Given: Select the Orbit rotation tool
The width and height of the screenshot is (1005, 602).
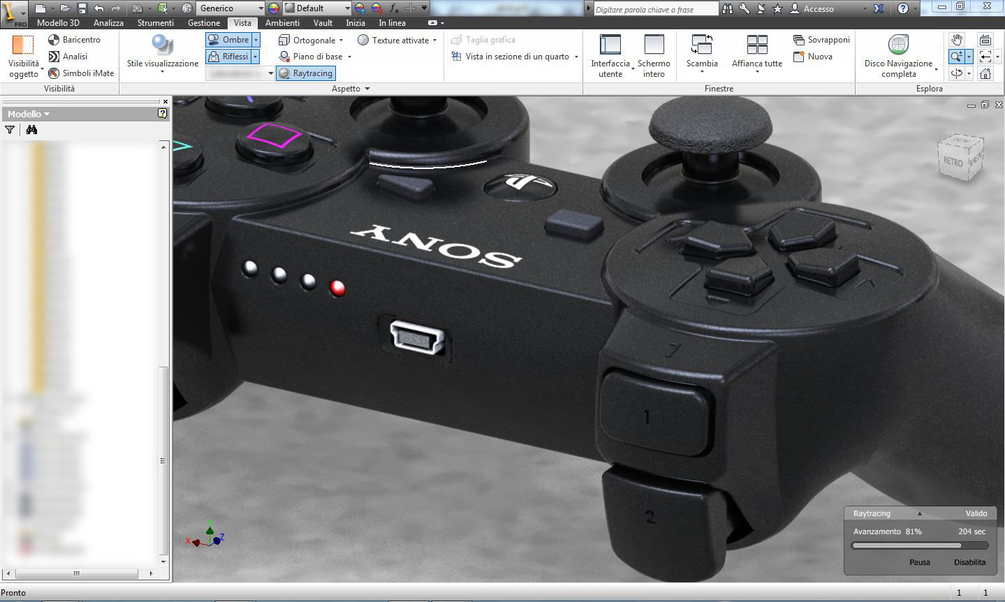Looking at the screenshot, I should (957, 73).
